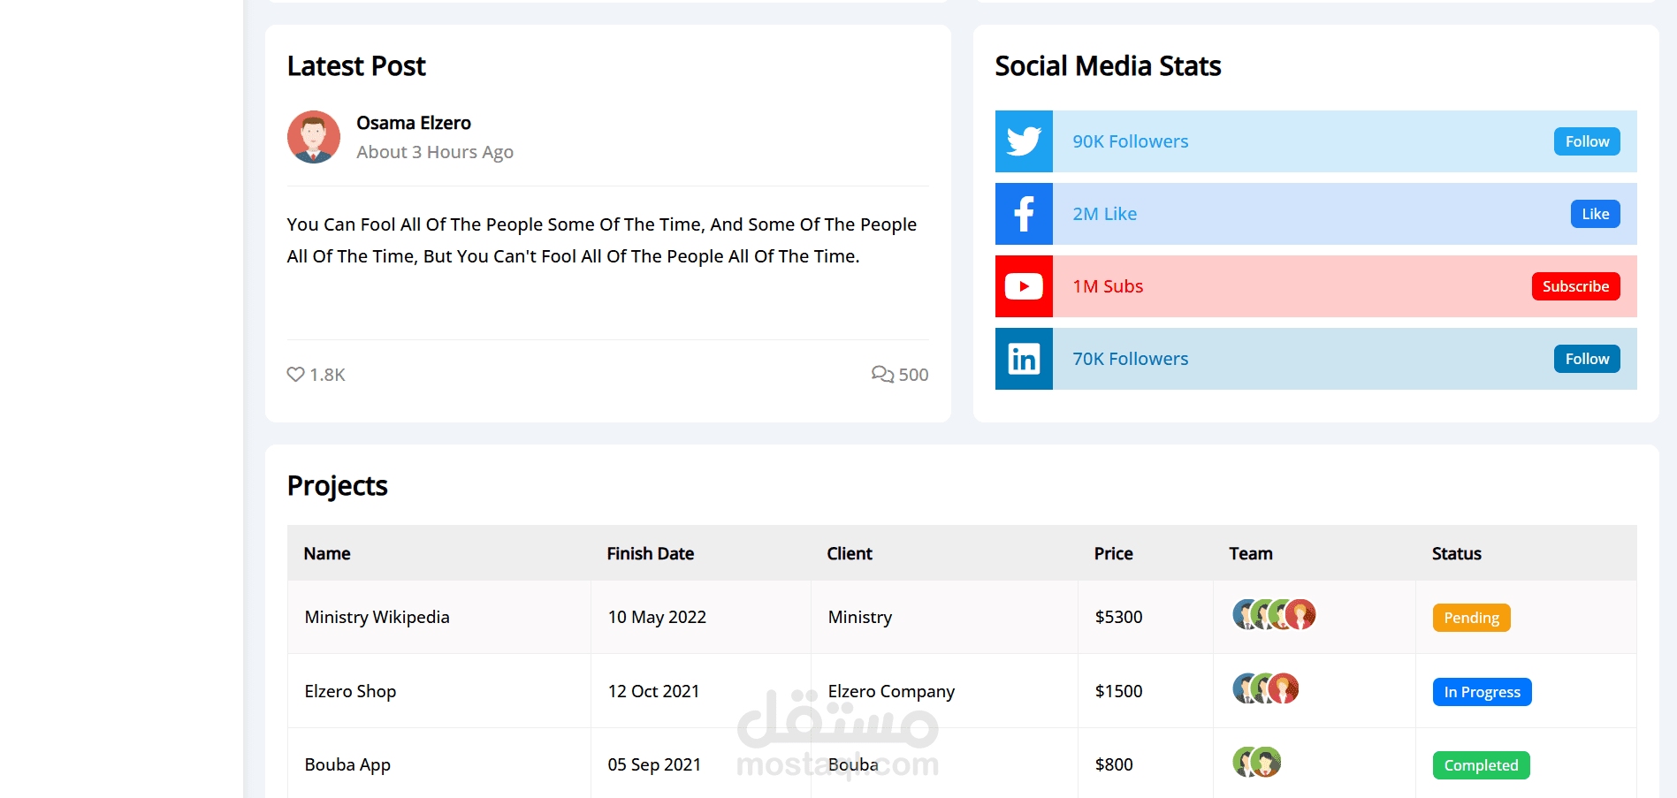Click the comments bubble icon
This screenshot has height=798, width=1677.
coord(881,375)
